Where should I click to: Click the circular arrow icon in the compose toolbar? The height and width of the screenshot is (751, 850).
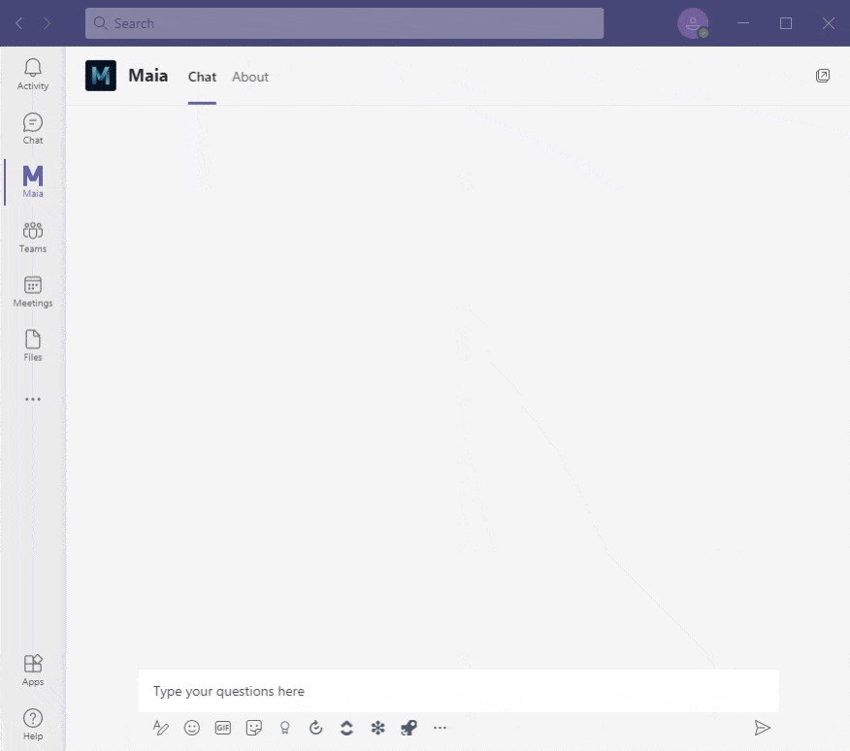point(315,728)
